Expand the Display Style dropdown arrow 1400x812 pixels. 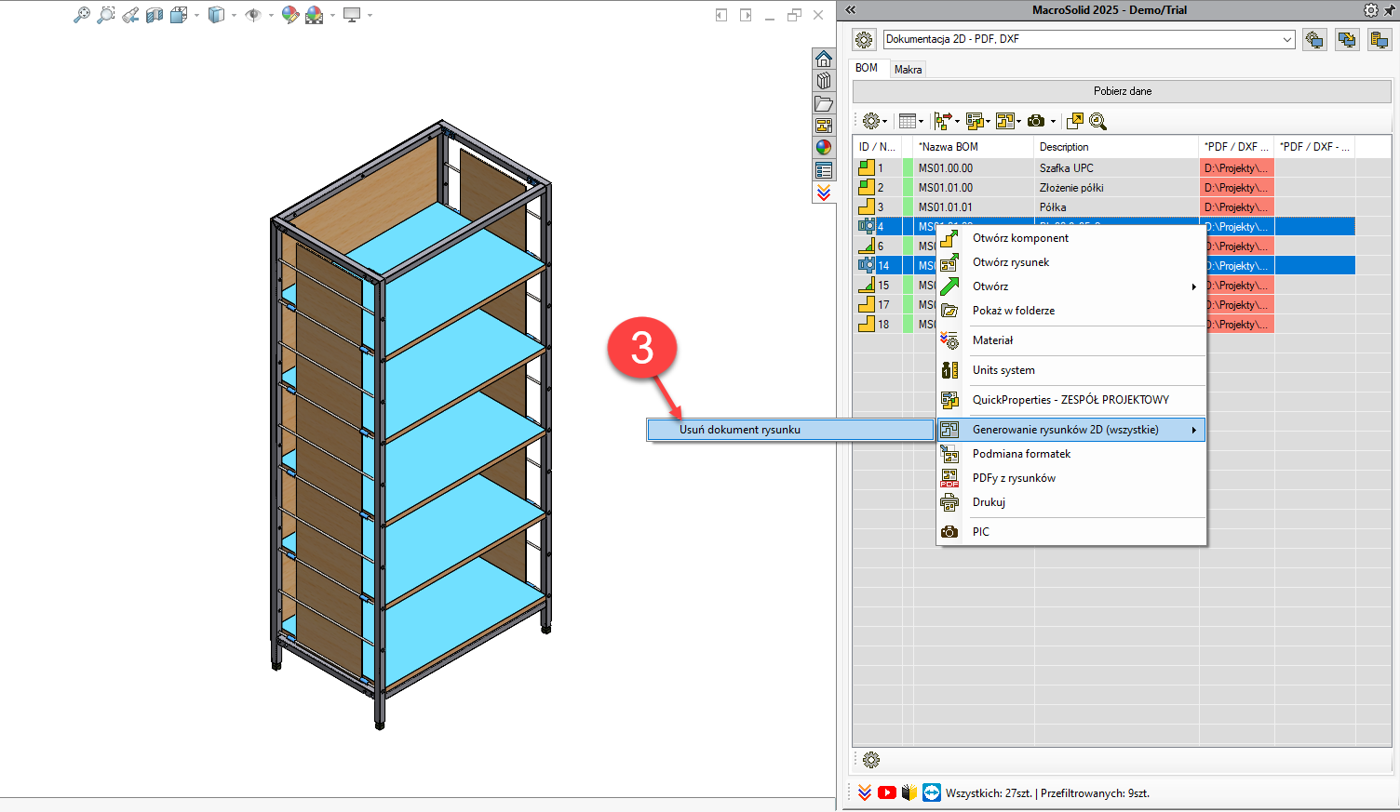233,16
